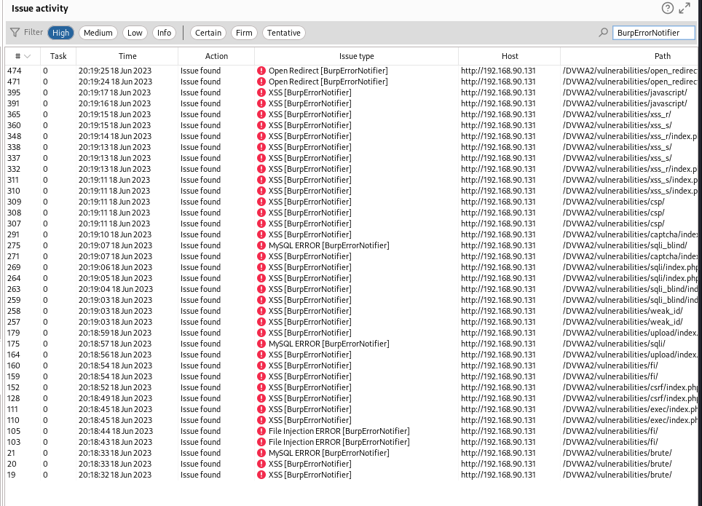Click the magnifier search icon
Image resolution: width=702 pixels, height=506 pixels.
(x=603, y=33)
